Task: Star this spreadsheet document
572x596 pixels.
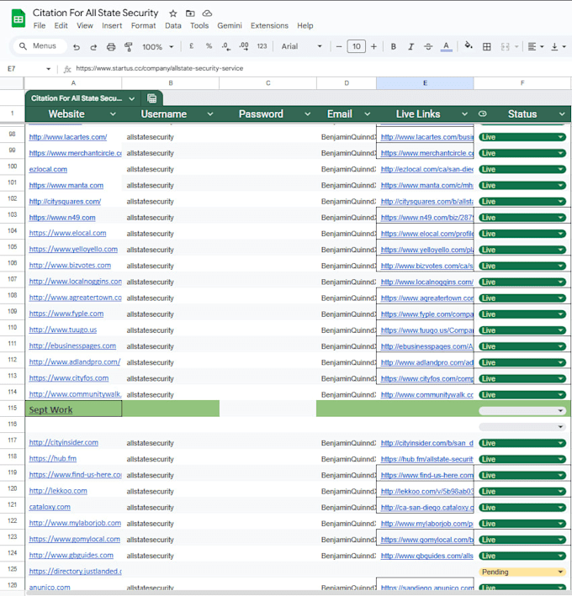Action: click(173, 13)
